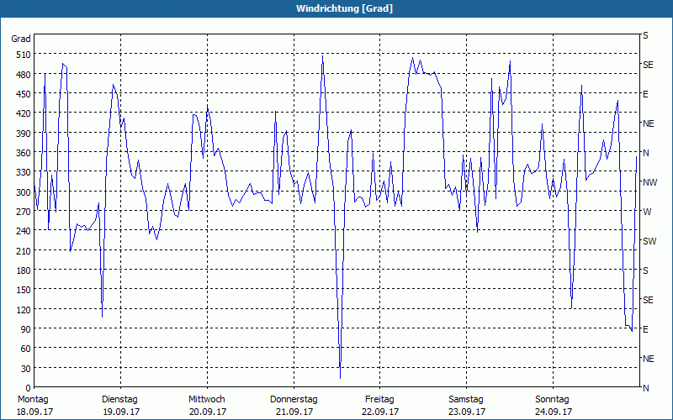Click the 'Freitag' day label

379,400
